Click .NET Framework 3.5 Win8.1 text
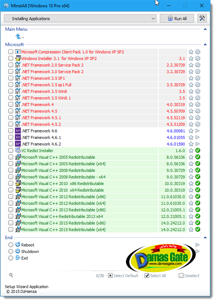 tap(46, 98)
